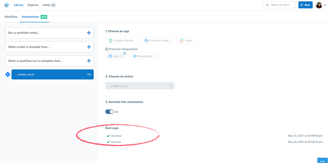The image size is (331, 163).
Task: Open the Inbox with 70 items
Action: pos(49,5)
